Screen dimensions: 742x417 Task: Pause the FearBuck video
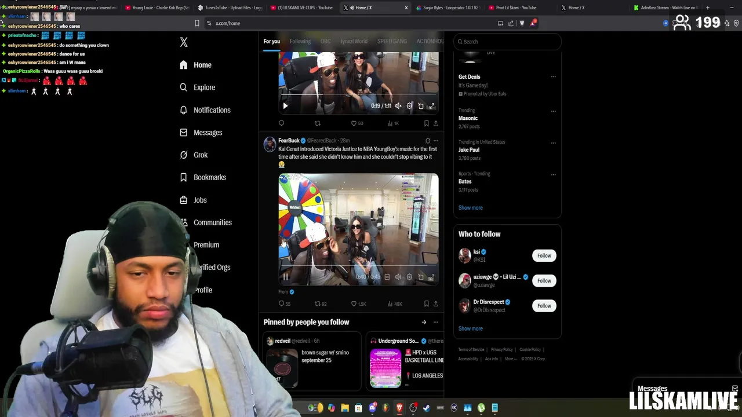coord(285,277)
